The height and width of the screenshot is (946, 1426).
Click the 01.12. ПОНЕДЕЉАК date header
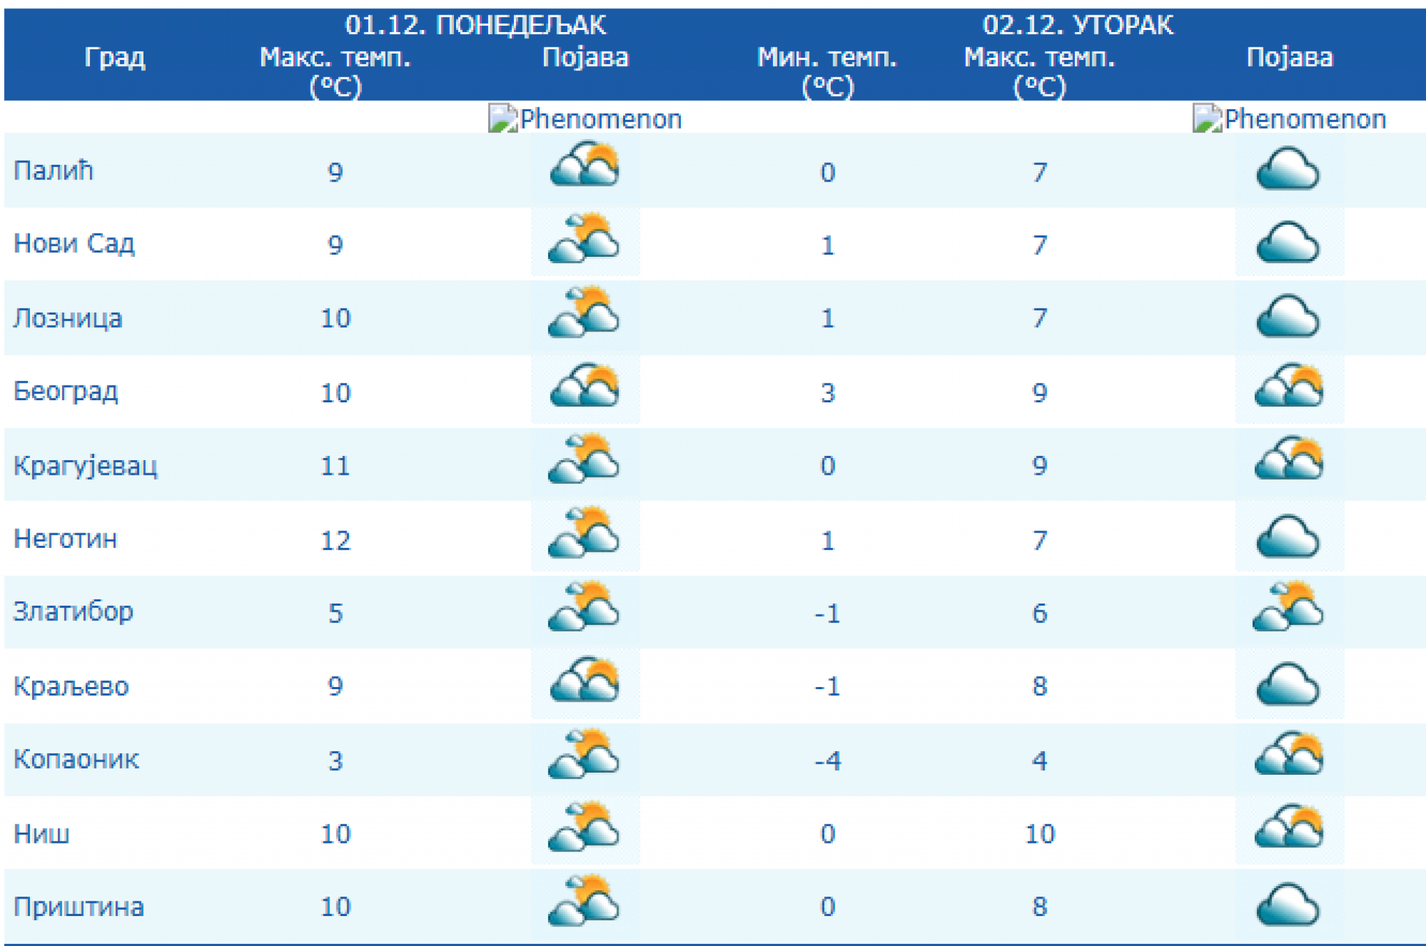[x=476, y=25]
